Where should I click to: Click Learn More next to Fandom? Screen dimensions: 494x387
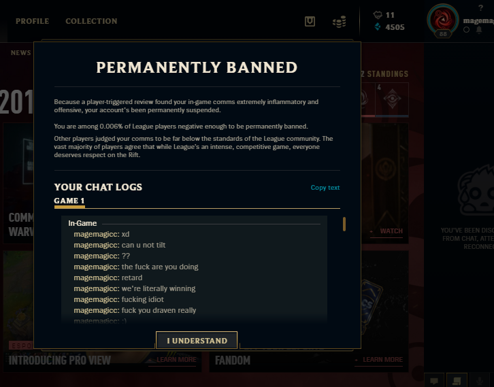tap(382, 360)
